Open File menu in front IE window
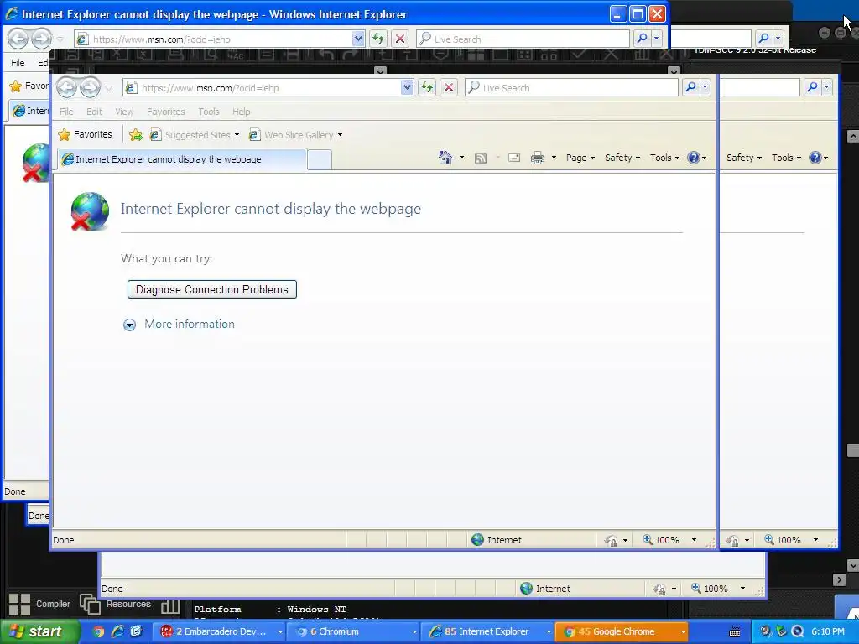859x644 pixels. click(x=66, y=112)
